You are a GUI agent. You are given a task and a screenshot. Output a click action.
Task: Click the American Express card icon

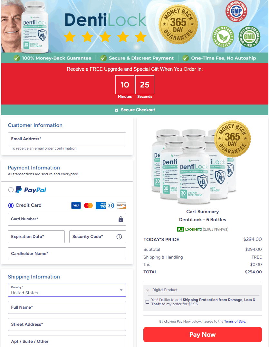[101, 205]
